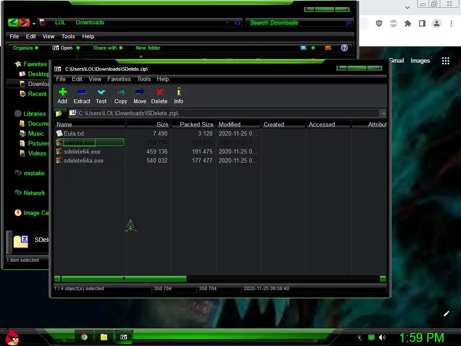Sort by Packed Size column header

pos(194,124)
